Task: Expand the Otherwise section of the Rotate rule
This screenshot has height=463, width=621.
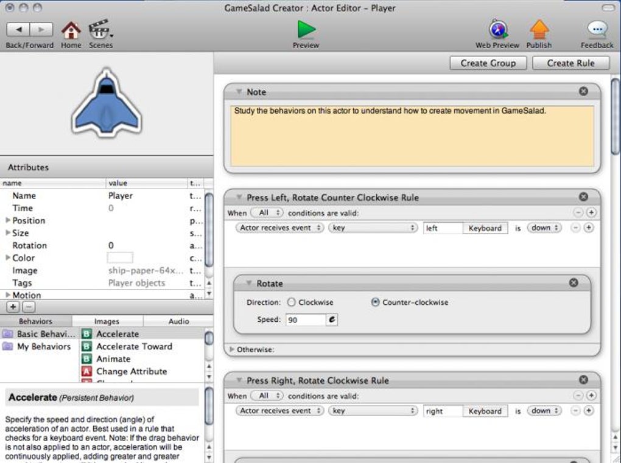Action: click(x=232, y=350)
